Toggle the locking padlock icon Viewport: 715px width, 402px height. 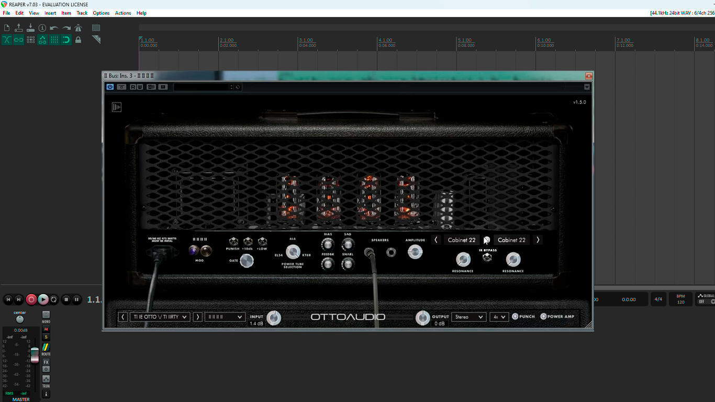[79, 40]
